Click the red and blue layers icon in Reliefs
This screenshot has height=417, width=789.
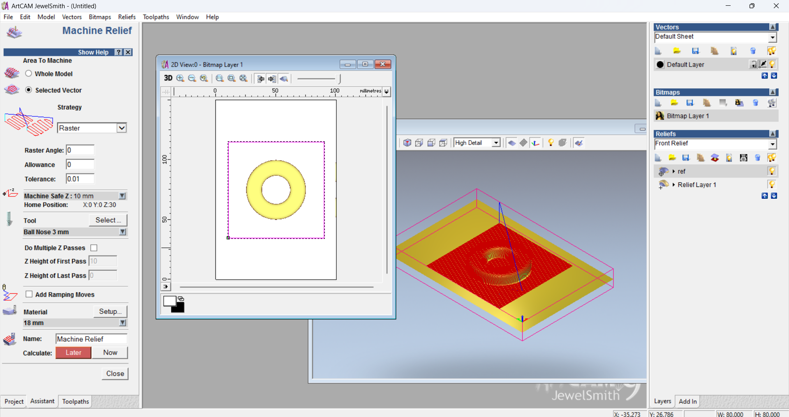[715, 158]
